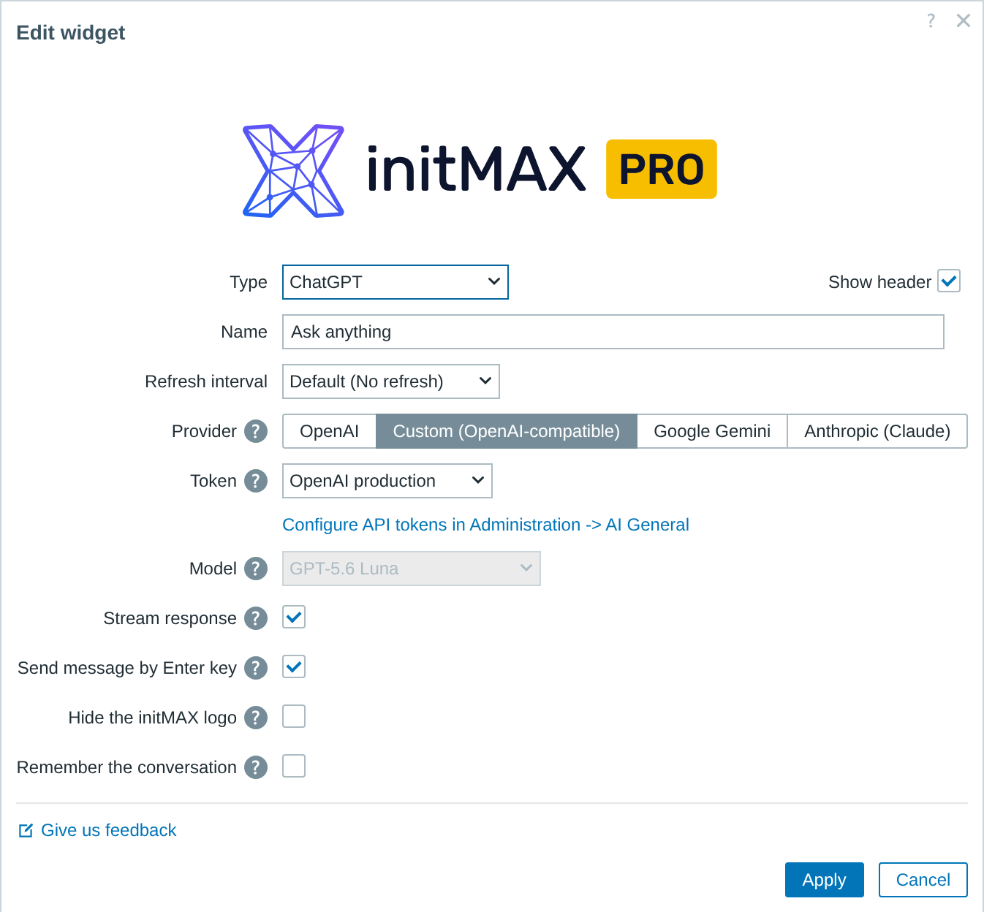984x912 pixels.
Task: Enable Hide the initMAX logo checkbox
Action: coord(294,717)
